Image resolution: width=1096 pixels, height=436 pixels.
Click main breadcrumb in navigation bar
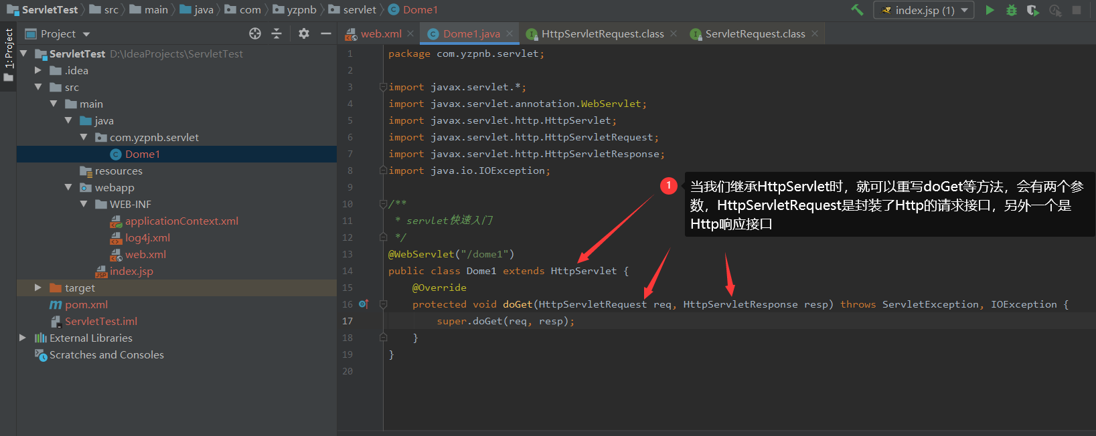pyautogui.click(x=149, y=10)
